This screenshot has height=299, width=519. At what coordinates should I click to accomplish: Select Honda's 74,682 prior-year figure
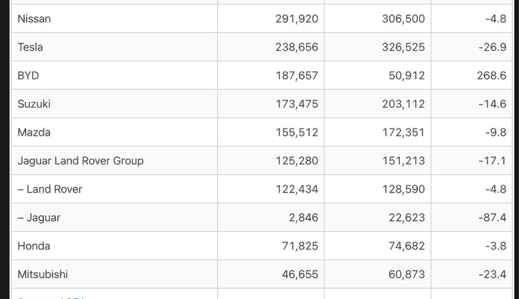pos(407,246)
